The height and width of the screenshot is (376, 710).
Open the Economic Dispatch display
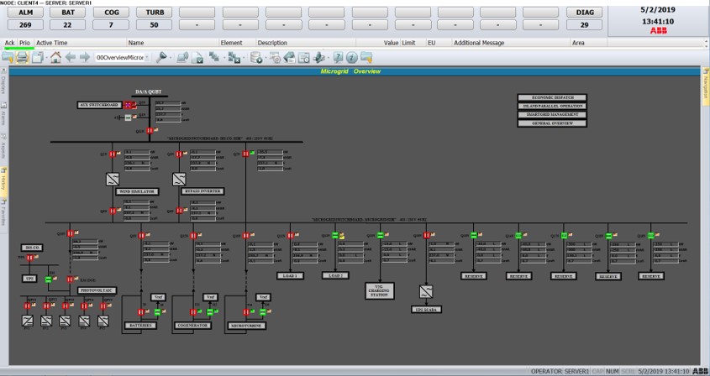pos(551,97)
